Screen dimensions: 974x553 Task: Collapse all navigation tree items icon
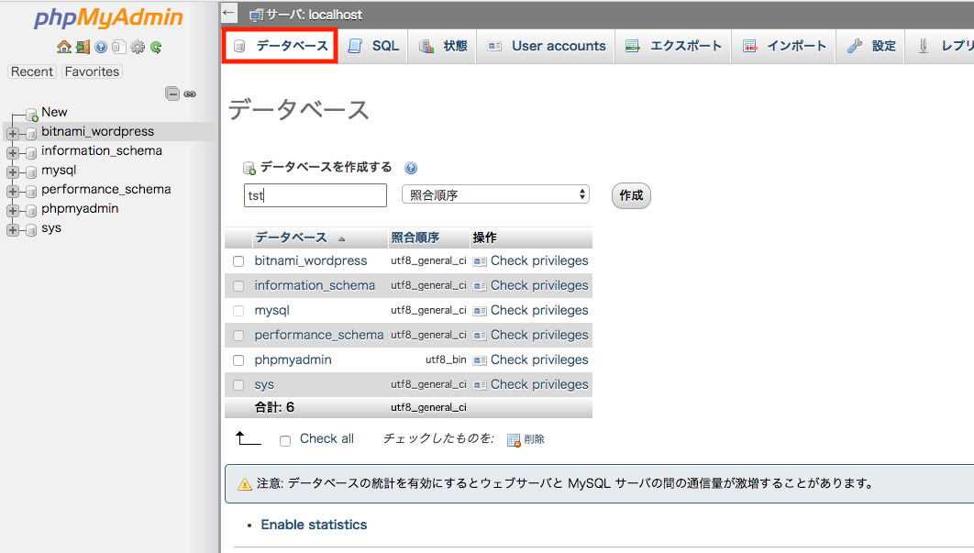pyautogui.click(x=172, y=94)
